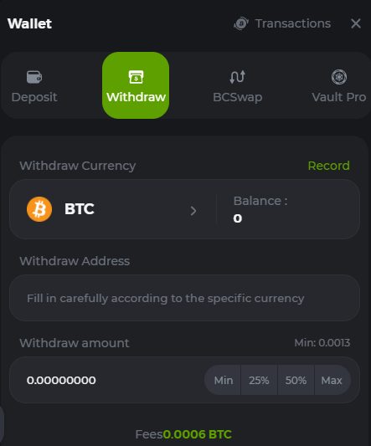
Task: Focus the Withdraw Address field
Action: 184,298
